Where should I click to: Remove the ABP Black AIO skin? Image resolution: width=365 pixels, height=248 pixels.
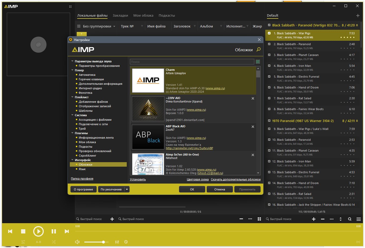coord(253,127)
